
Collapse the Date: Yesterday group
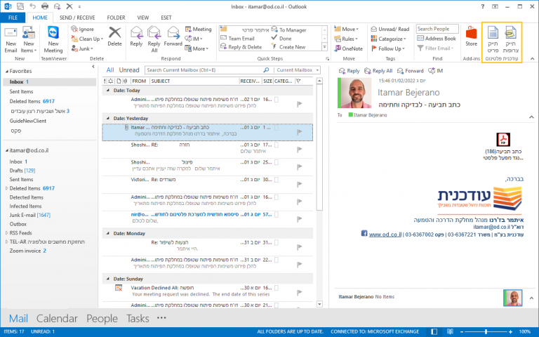pyautogui.click(x=107, y=118)
